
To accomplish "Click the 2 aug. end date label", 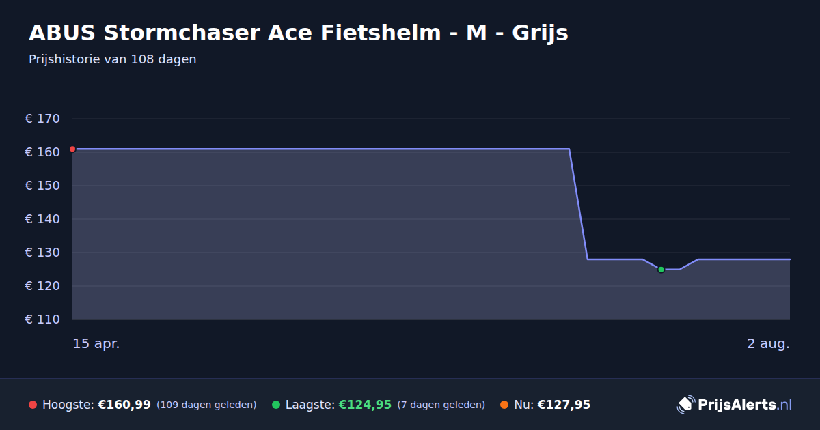I will pos(768,344).
